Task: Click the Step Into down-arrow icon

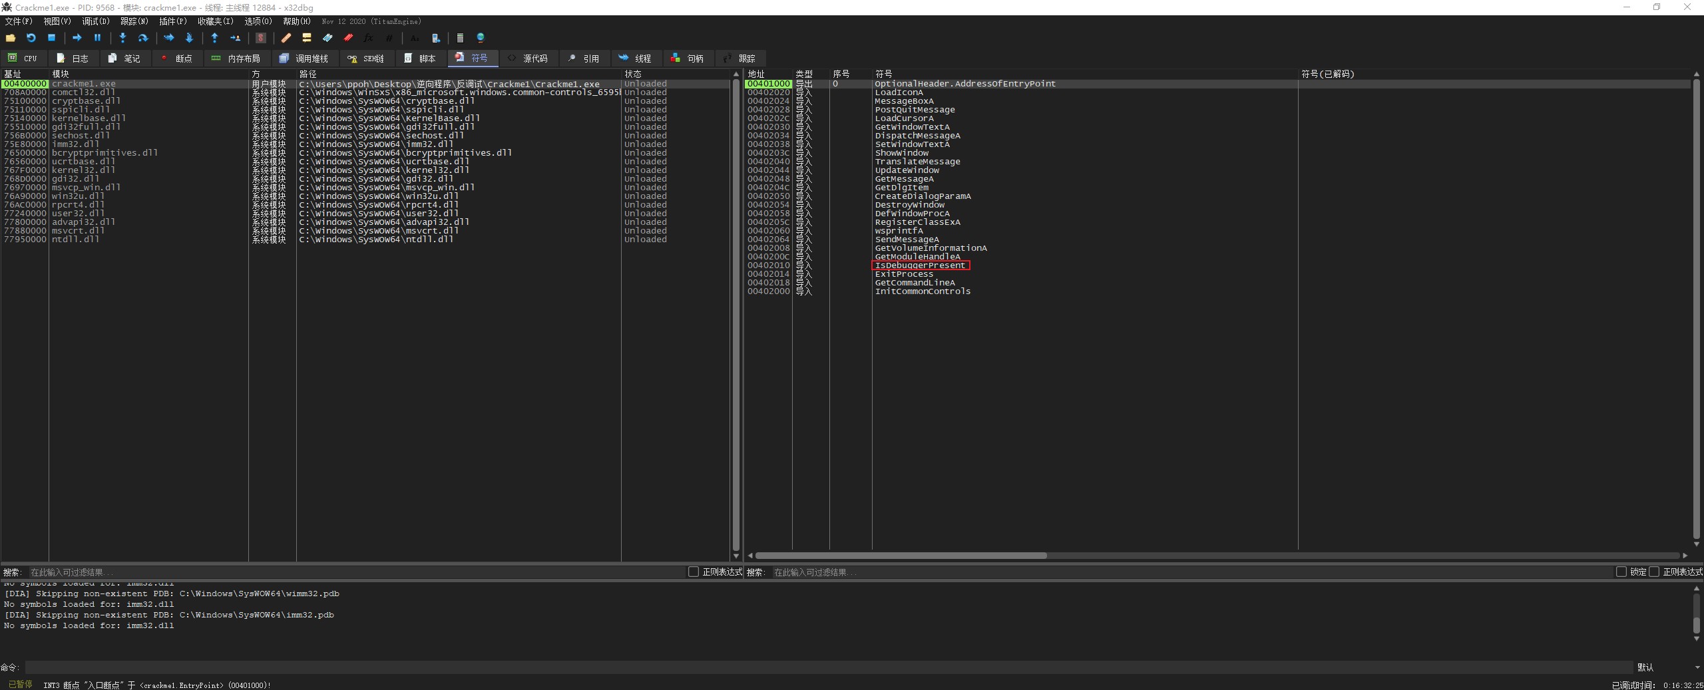Action: point(122,38)
